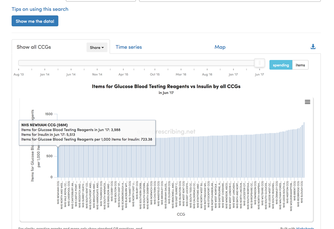This screenshot has height=229, width=334.
Task: Click the chart title about Glucose Blood Testing Reagents
Action: click(x=166, y=86)
